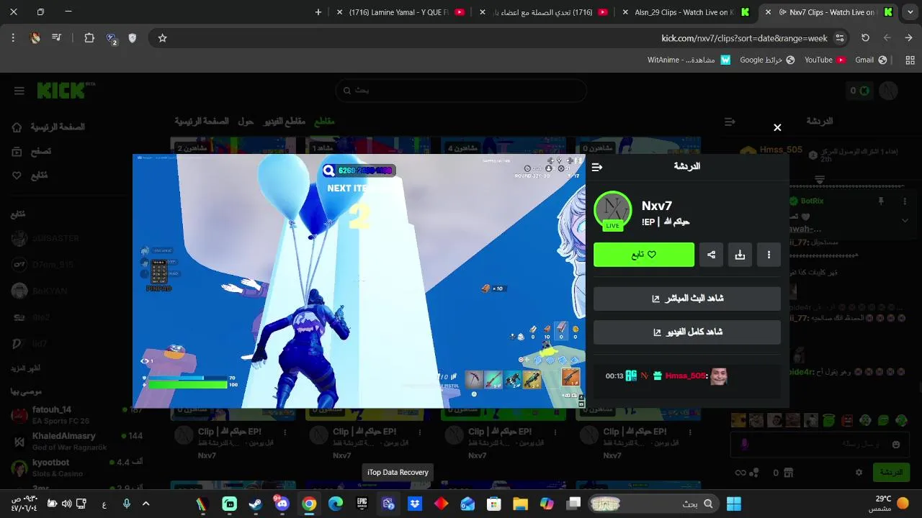The height and width of the screenshot is (518, 922).
Task: Reload the page with refresh icon
Action: tap(865, 38)
